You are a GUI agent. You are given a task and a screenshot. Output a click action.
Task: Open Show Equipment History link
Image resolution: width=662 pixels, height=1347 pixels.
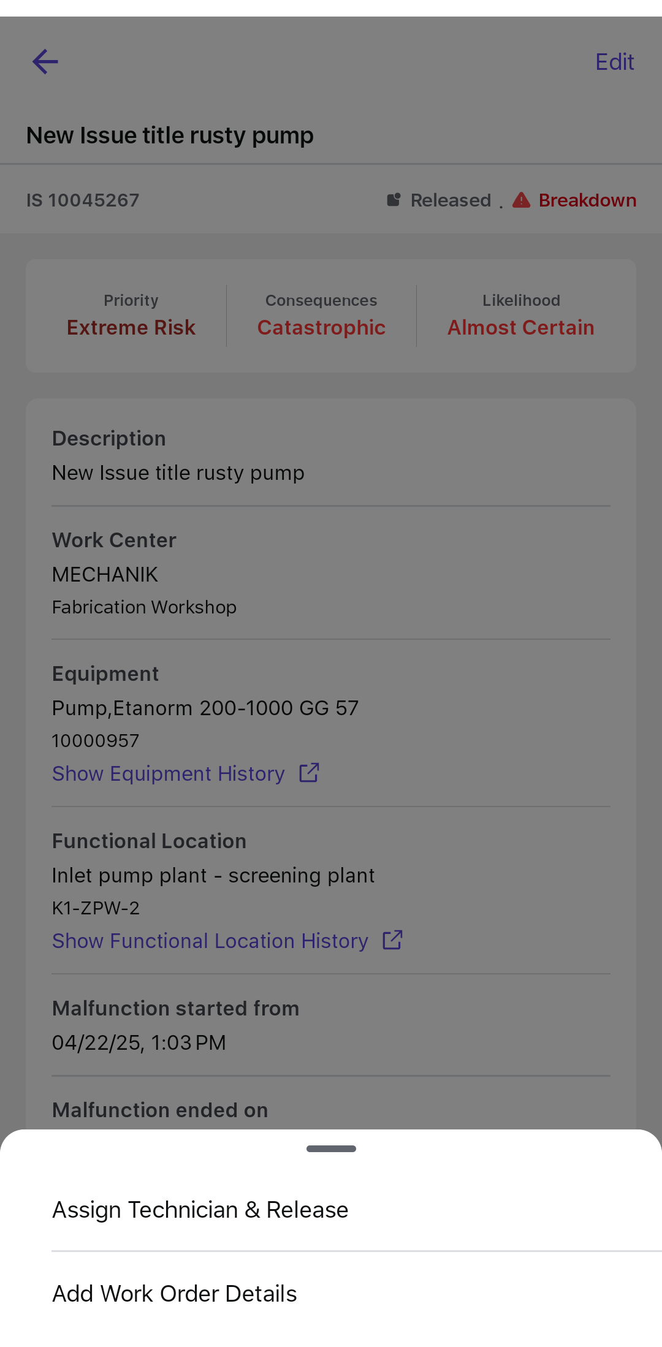(169, 773)
